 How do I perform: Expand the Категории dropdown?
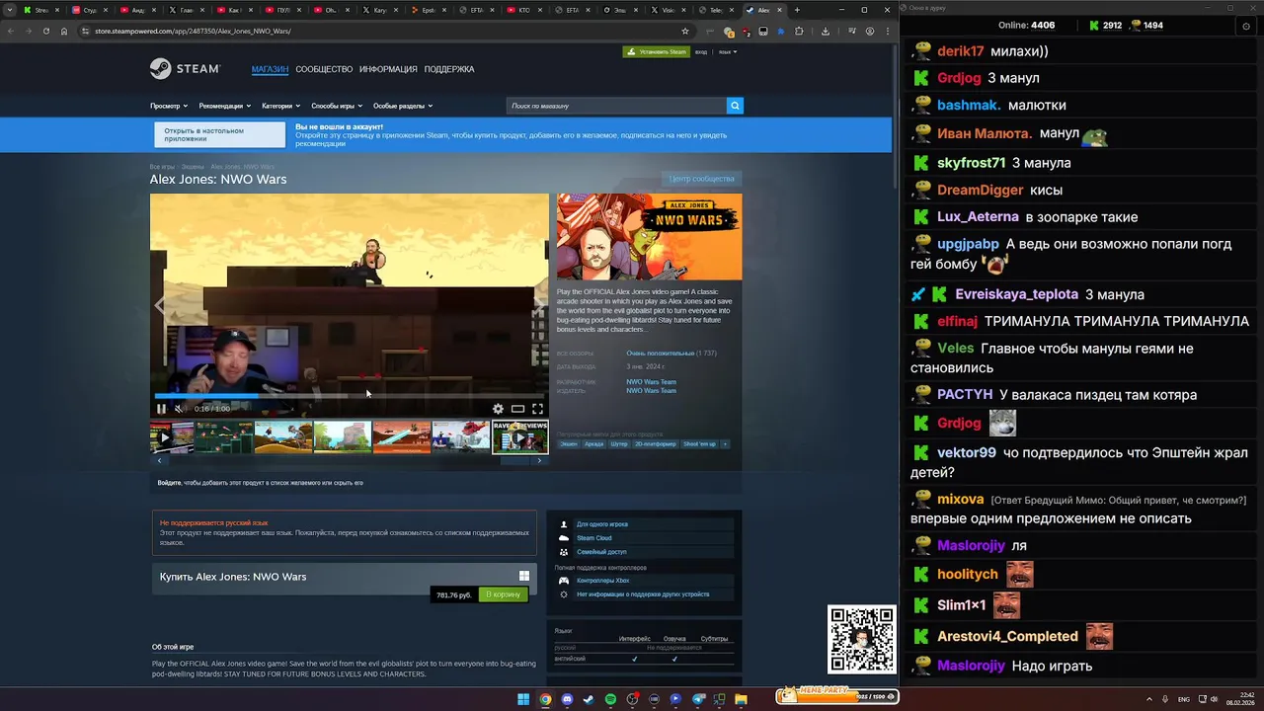click(280, 106)
